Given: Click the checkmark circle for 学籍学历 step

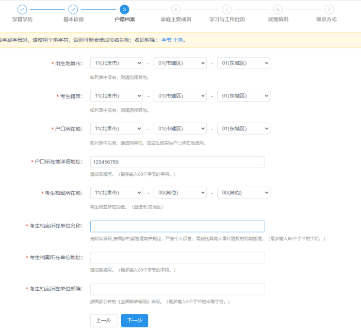Looking at the screenshot, I should click(22, 9).
